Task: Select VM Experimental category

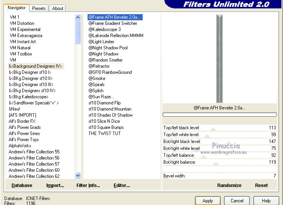Action: tap(25, 29)
